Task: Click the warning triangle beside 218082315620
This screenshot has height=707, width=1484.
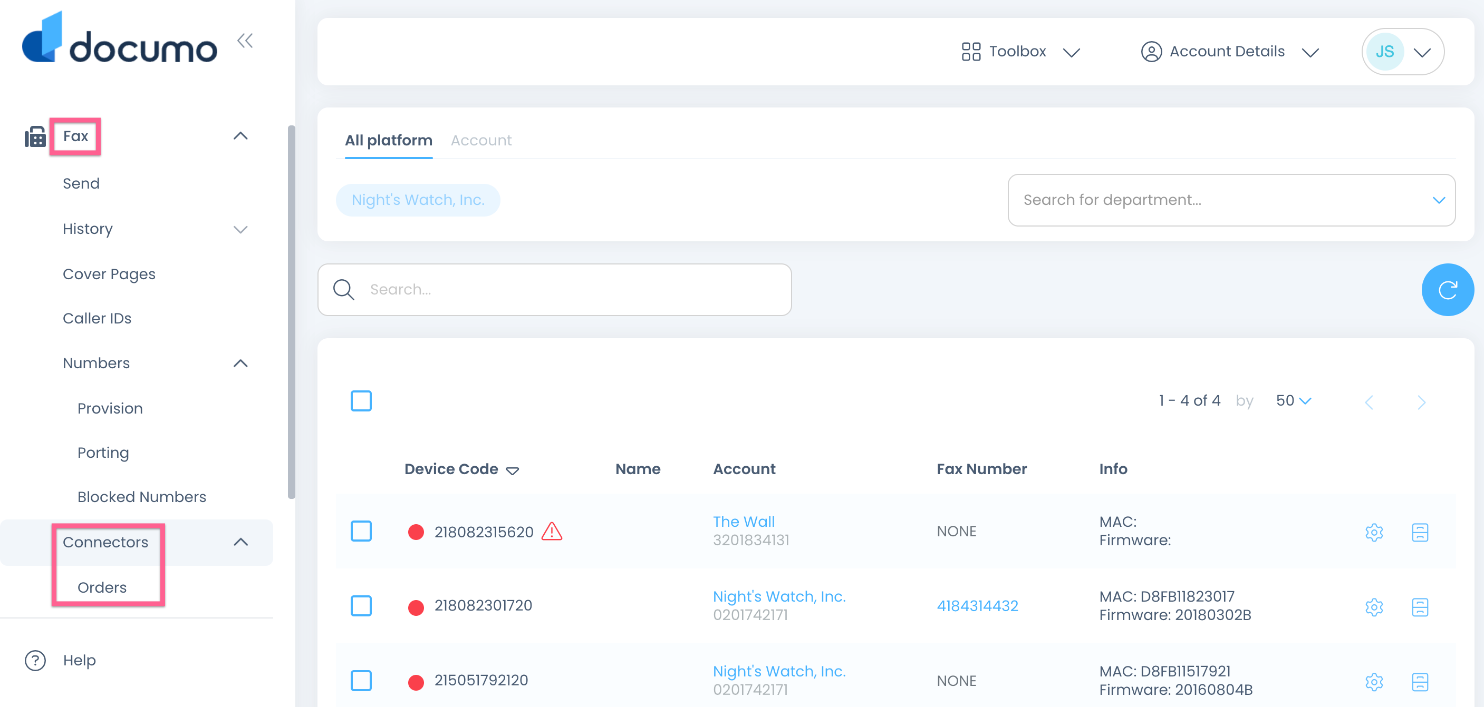Action: [x=551, y=532]
